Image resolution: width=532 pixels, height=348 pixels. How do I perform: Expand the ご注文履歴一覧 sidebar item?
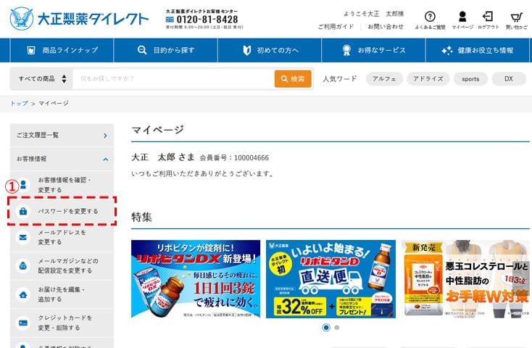tap(105, 135)
